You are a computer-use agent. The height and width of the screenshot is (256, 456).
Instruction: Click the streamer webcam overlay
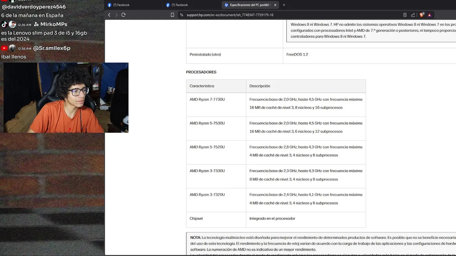click(66, 98)
